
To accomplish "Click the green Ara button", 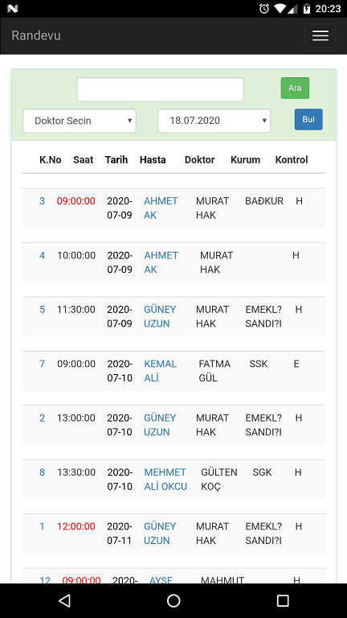I will tap(295, 88).
